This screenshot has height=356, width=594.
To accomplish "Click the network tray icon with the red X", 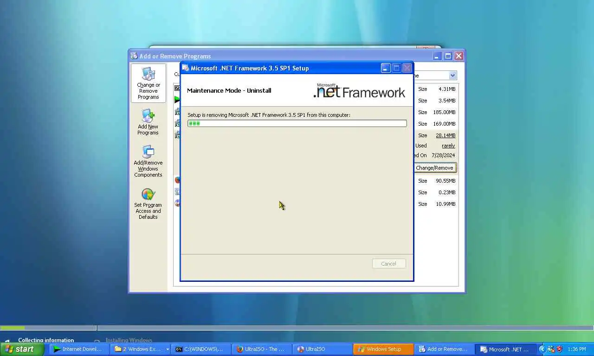I will pyautogui.click(x=551, y=349).
